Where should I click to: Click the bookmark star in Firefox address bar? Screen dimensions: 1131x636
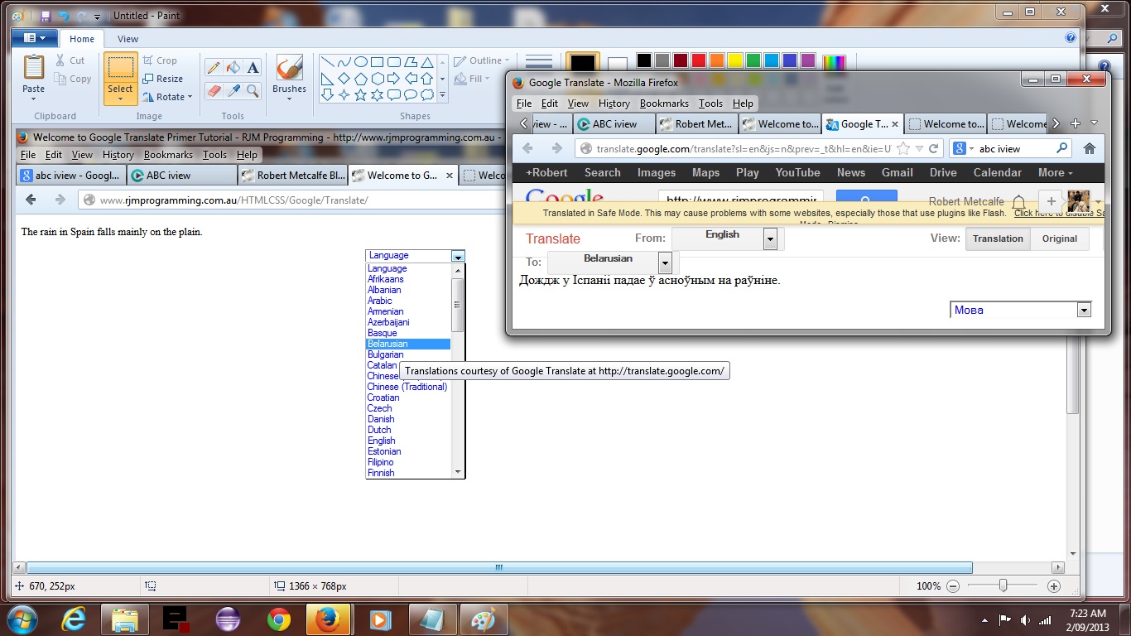click(x=903, y=149)
